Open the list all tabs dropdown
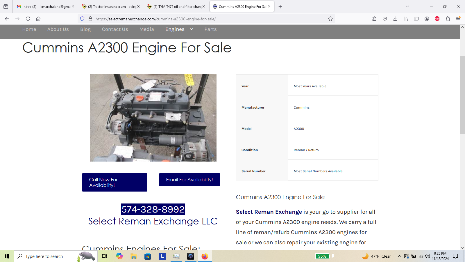This screenshot has width=465, height=262. click(x=407, y=6)
